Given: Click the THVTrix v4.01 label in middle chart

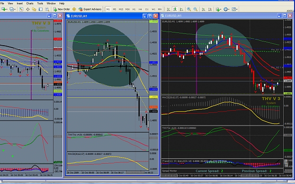Looking at the screenshot, I should coord(85,135).
